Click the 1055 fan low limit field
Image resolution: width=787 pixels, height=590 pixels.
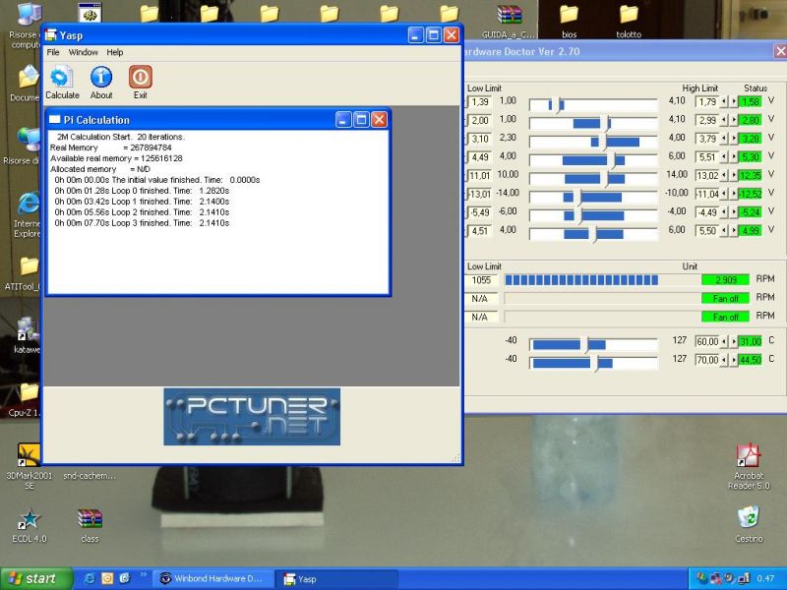481,280
